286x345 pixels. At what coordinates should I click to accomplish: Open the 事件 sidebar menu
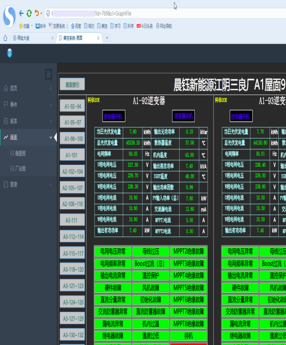pos(28,105)
